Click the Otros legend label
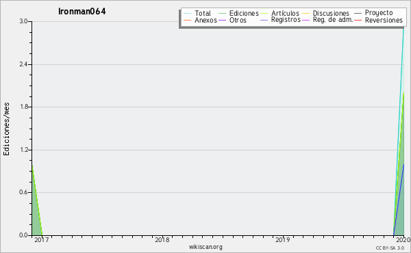This screenshot has height=253, width=411. 238,20
